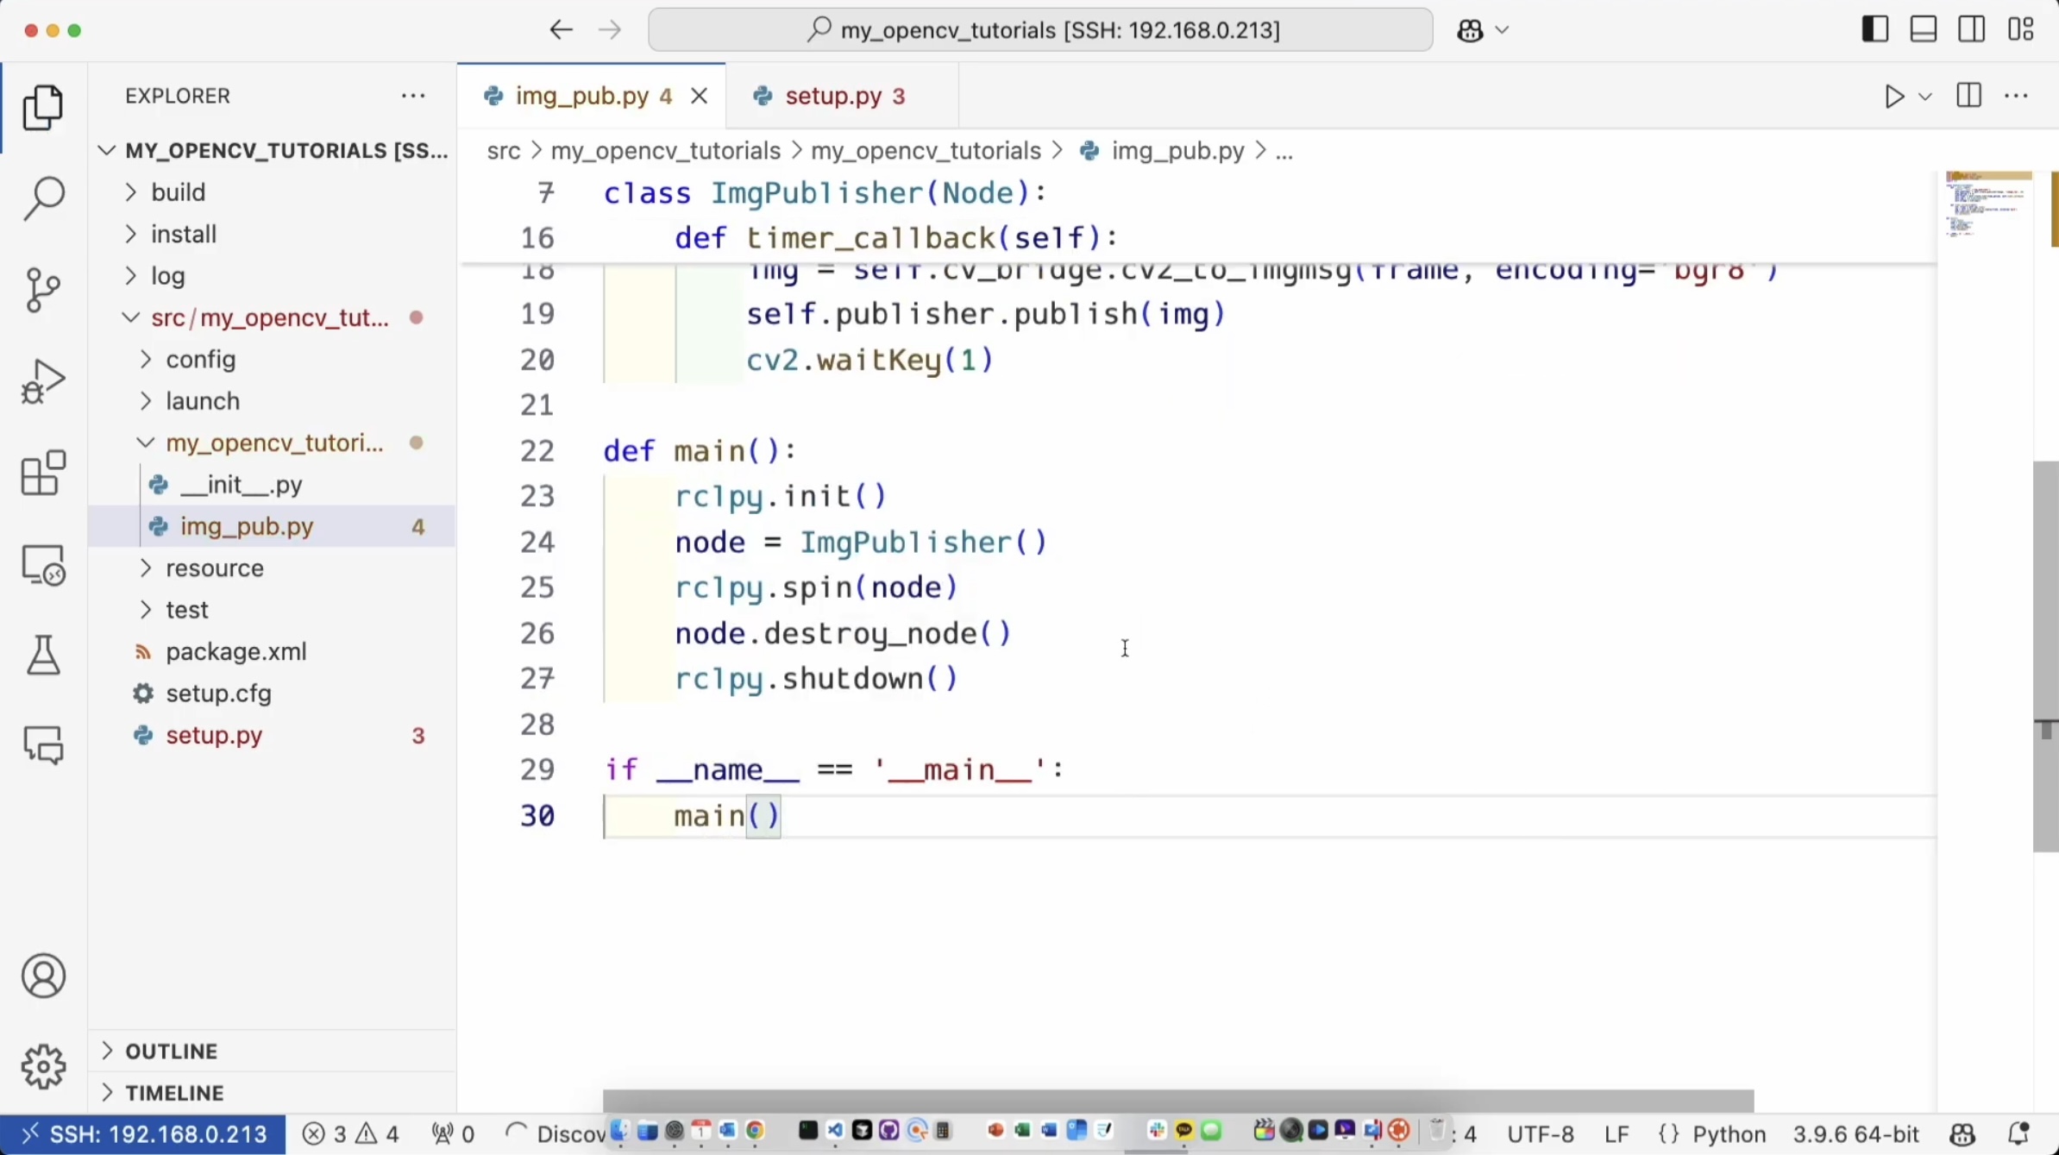Switch to the setup.py tab

[832, 97]
